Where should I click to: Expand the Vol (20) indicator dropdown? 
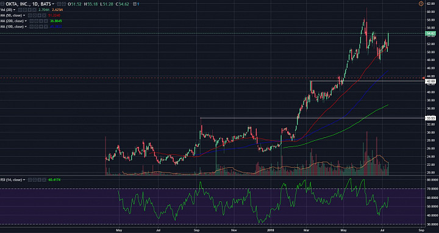coord(14,10)
